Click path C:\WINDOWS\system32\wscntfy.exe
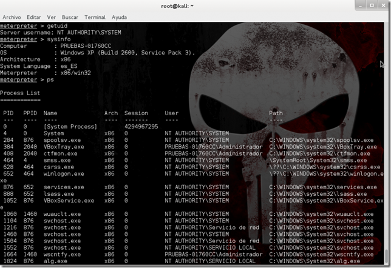The image size is (391, 268). pyautogui.click(x=321, y=255)
